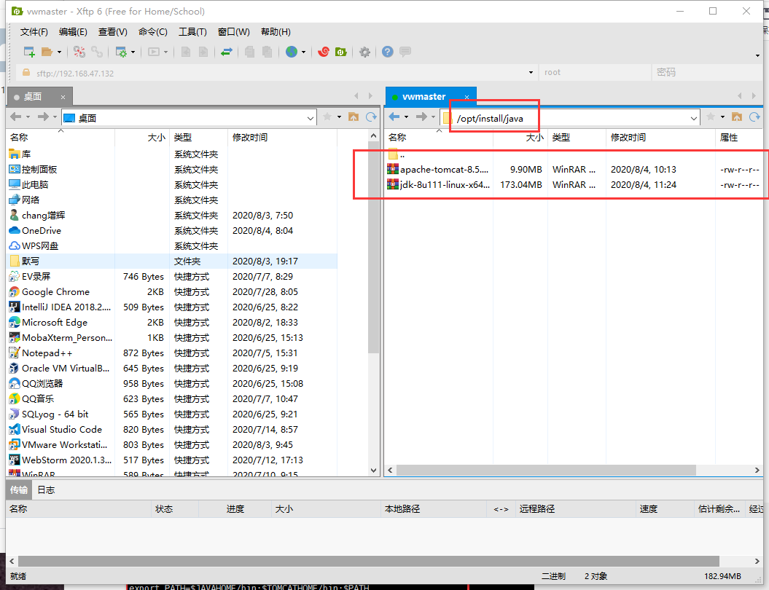
Task: Click the root username field
Action: click(x=595, y=73)
